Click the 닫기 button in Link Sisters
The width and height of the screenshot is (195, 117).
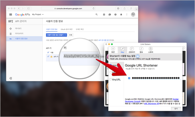176,109
